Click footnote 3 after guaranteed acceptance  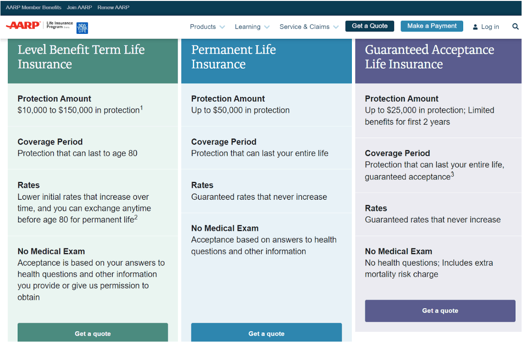coord(452,175)
